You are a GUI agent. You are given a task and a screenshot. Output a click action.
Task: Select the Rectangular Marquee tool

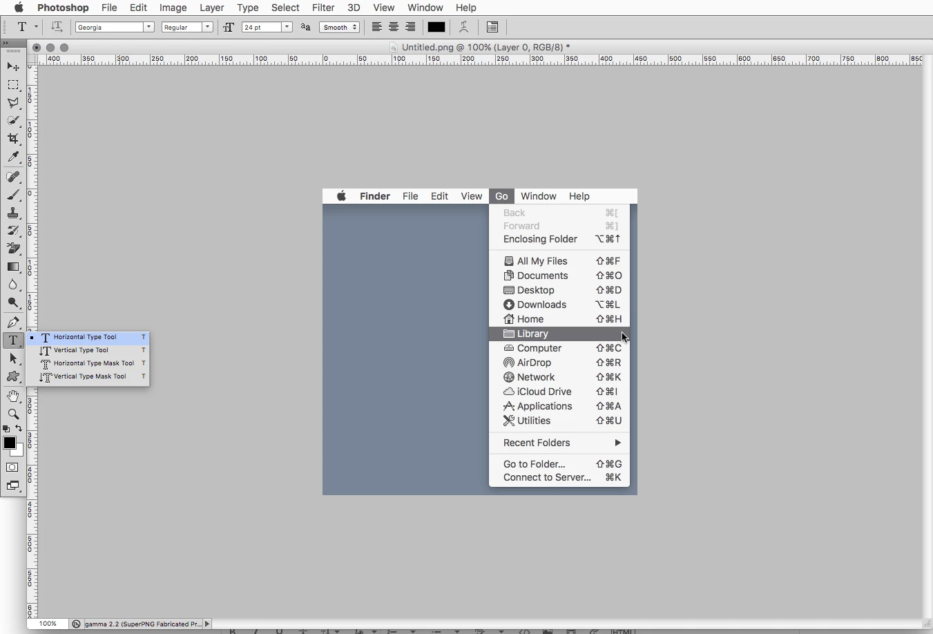pyautogui.click(x=13, y=85)
